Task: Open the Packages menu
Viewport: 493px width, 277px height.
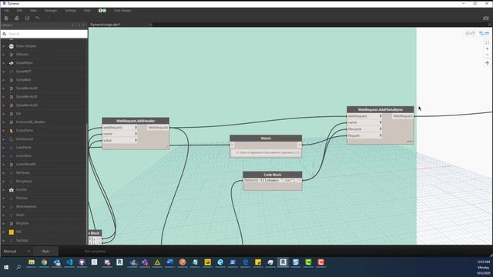Action: click(51, 10)
